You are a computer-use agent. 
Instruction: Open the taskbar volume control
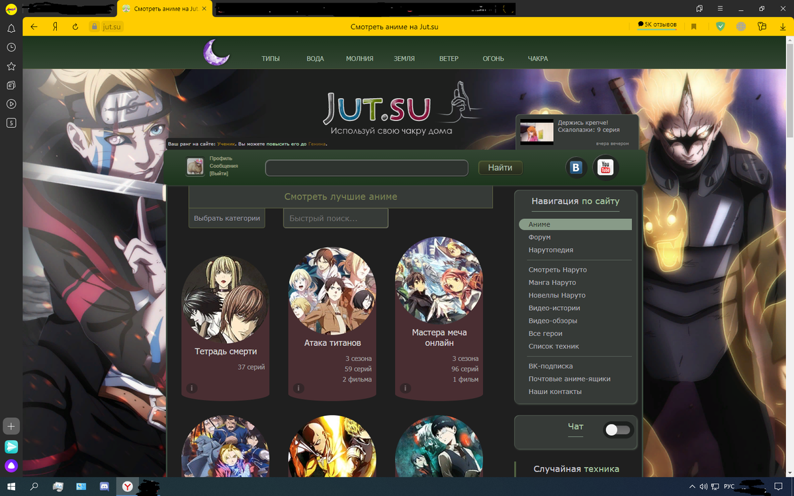point(703,487)
